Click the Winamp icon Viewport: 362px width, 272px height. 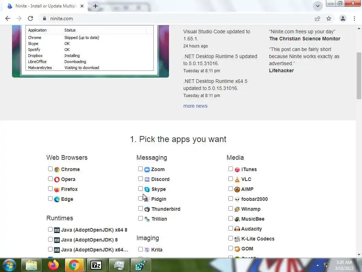[x=237, y=209]
